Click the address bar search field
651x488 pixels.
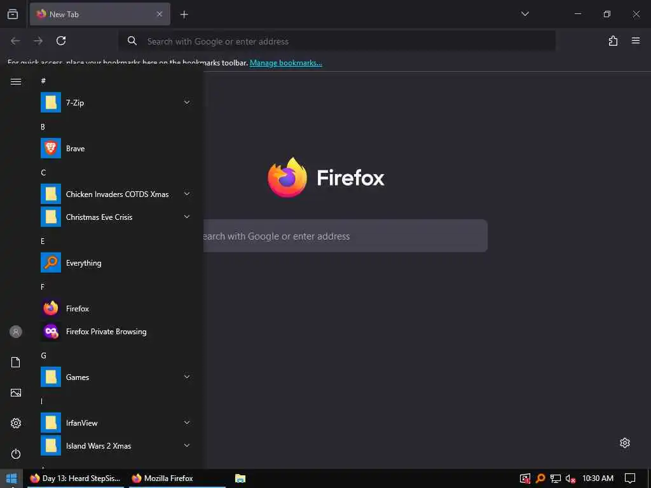(x=337, y=41)
